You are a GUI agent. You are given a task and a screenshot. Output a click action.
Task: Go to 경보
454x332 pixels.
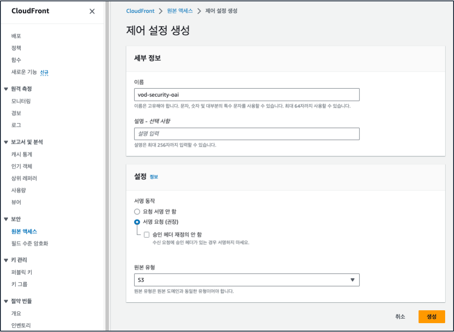coord(16,113)
